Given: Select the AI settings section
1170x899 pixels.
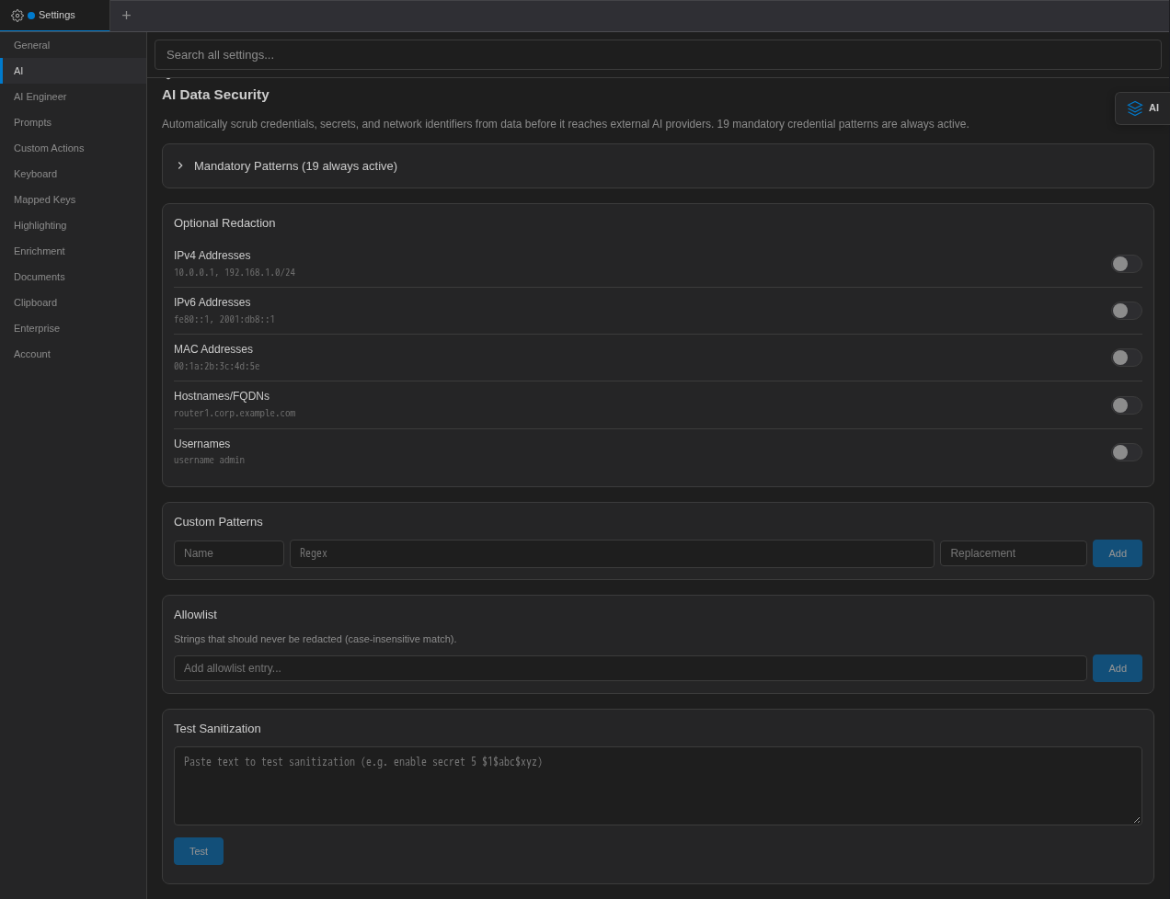Looking at the screenshot, I should 73,71.
